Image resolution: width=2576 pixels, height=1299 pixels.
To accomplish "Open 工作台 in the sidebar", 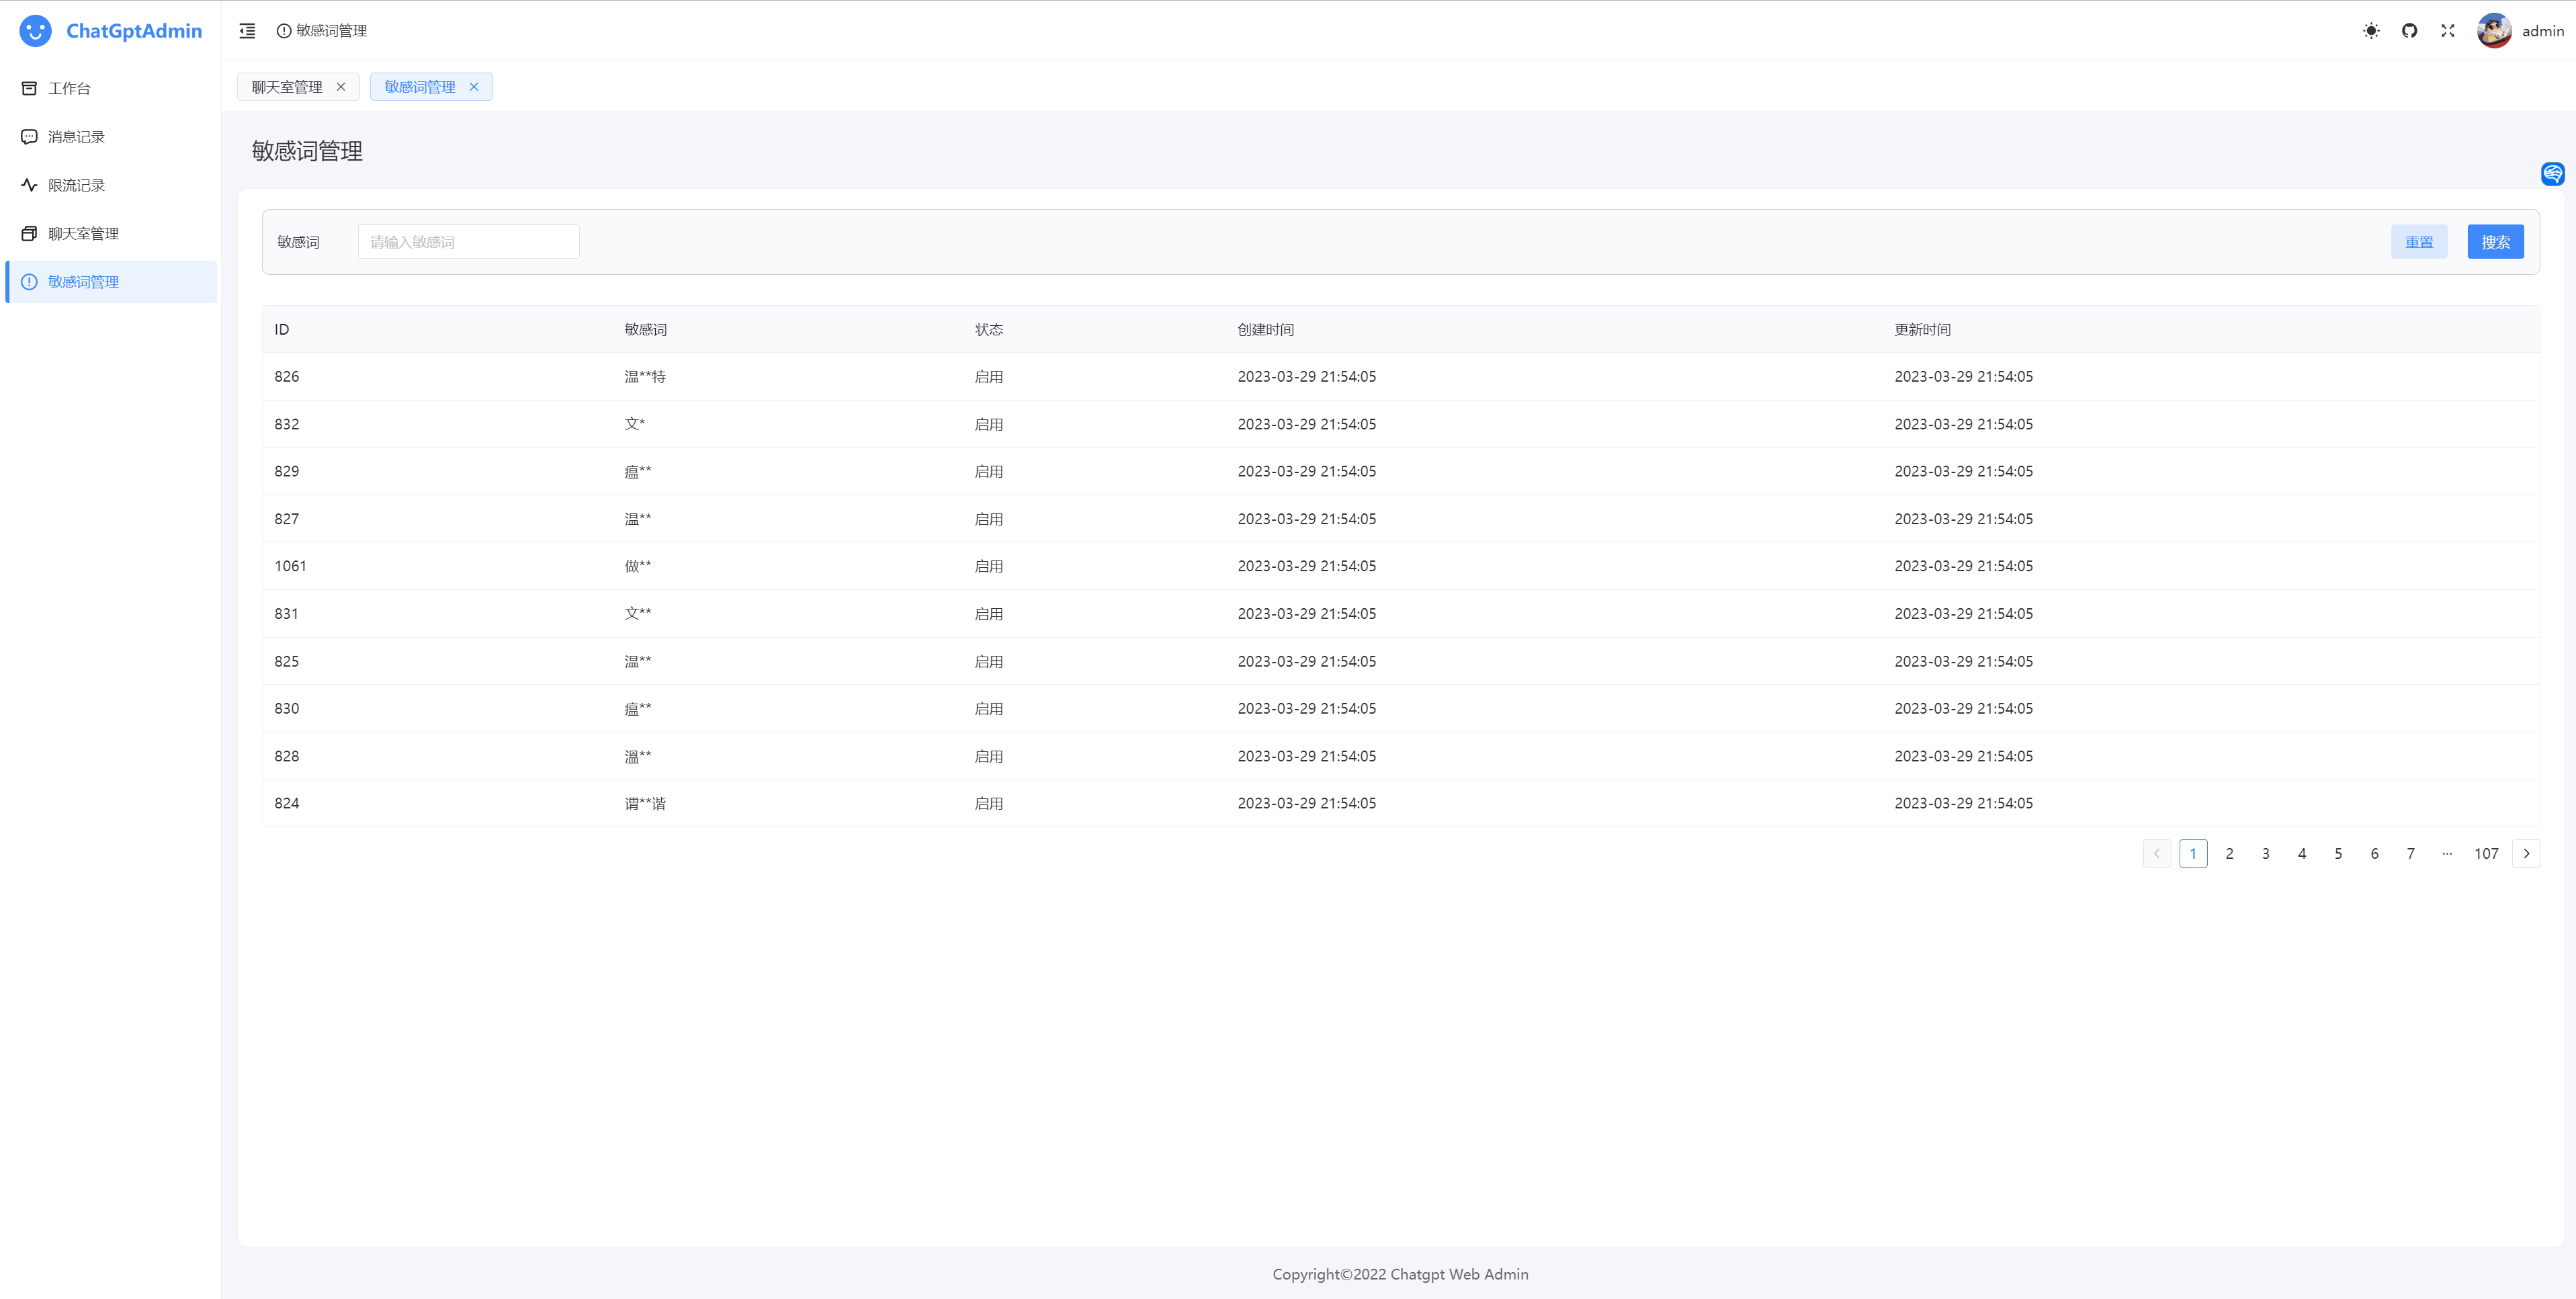I will [x=69, y=88].
